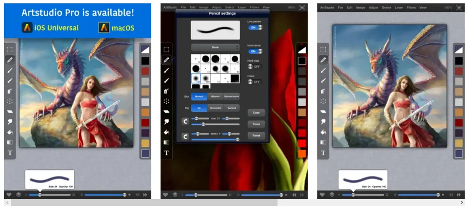Choose the Eraser tool under the Artstudio Pro banner

[10, 111]
